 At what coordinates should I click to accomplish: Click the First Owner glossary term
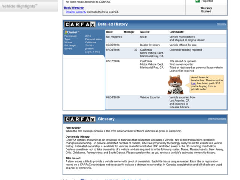[x=73, y=128]
